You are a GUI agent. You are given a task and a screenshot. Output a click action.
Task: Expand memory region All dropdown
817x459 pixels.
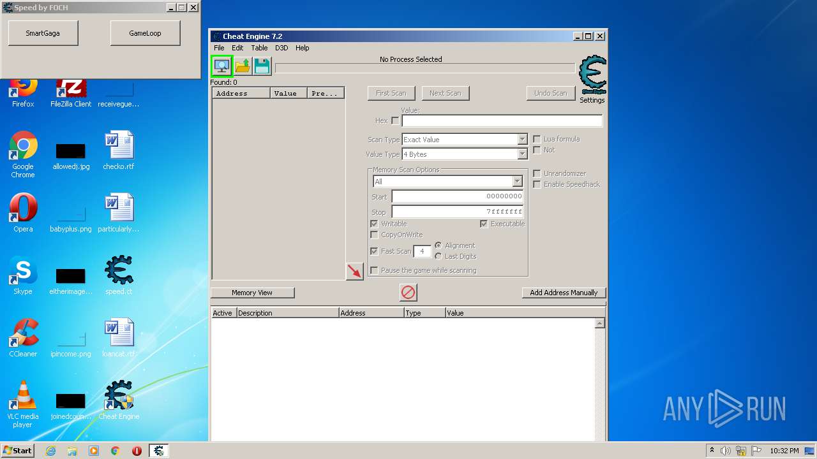(x=517, y=182)
